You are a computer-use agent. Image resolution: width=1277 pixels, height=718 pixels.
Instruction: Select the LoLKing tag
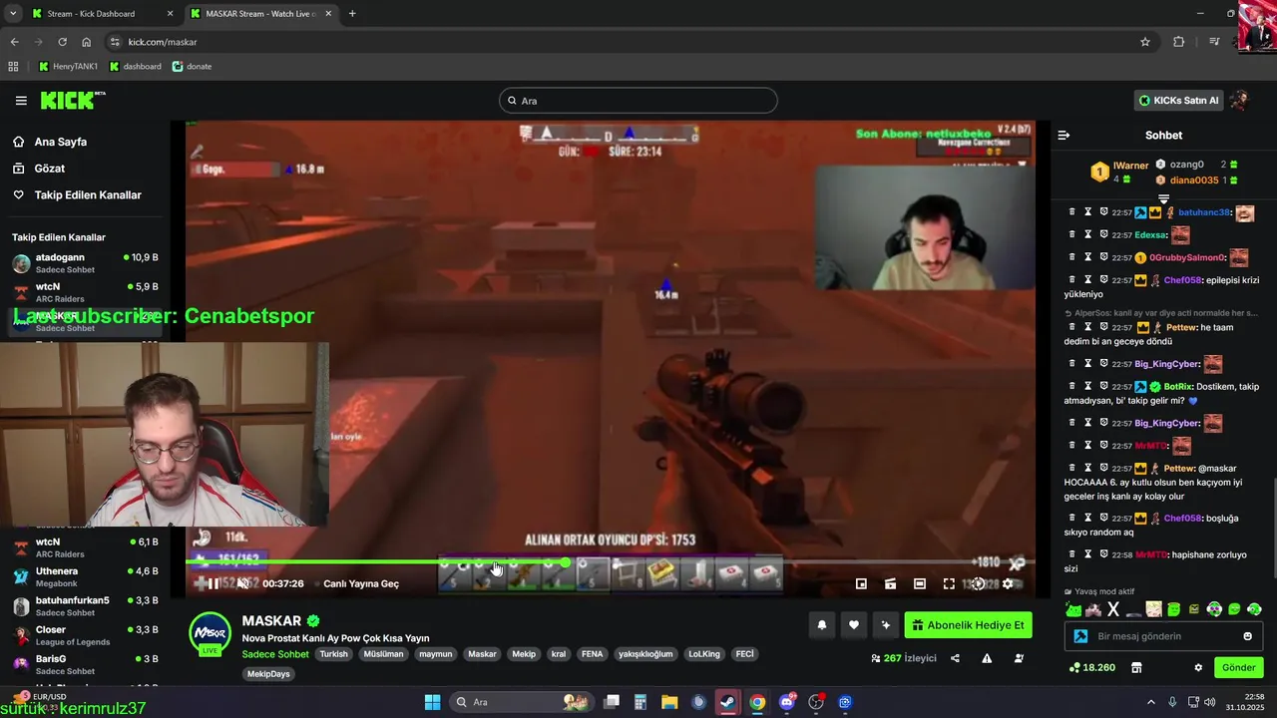pyautogui.click(x=703, y=654)
